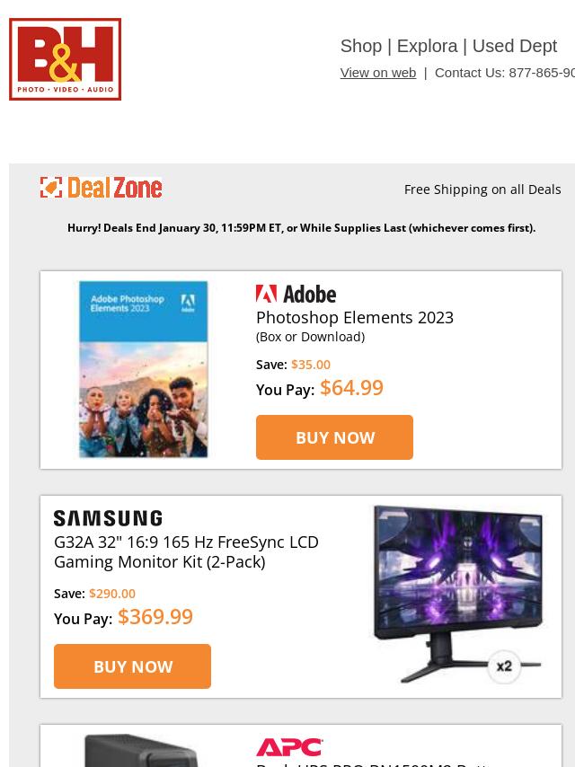Buy Now for Samsung G32A monitor kit
This screenshot has width=575, height=767.
(133, 666)
